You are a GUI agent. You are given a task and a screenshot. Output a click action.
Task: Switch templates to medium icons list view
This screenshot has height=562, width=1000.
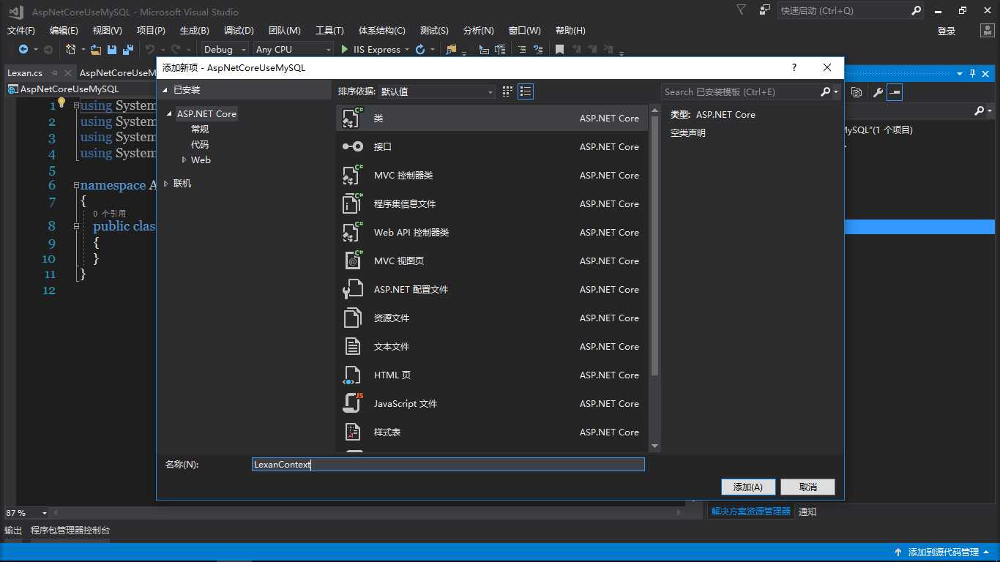click(526, 91)
